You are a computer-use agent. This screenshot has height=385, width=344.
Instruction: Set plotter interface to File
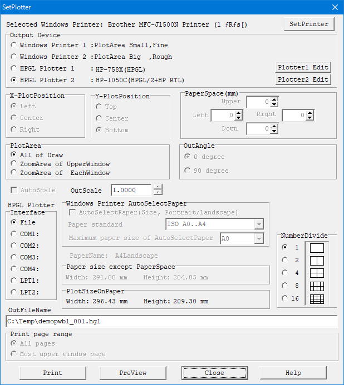point(14,222)
